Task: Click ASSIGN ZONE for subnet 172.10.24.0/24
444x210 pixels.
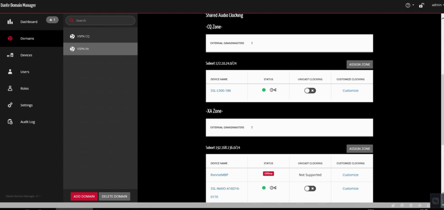Action: [x=360, y=64]
